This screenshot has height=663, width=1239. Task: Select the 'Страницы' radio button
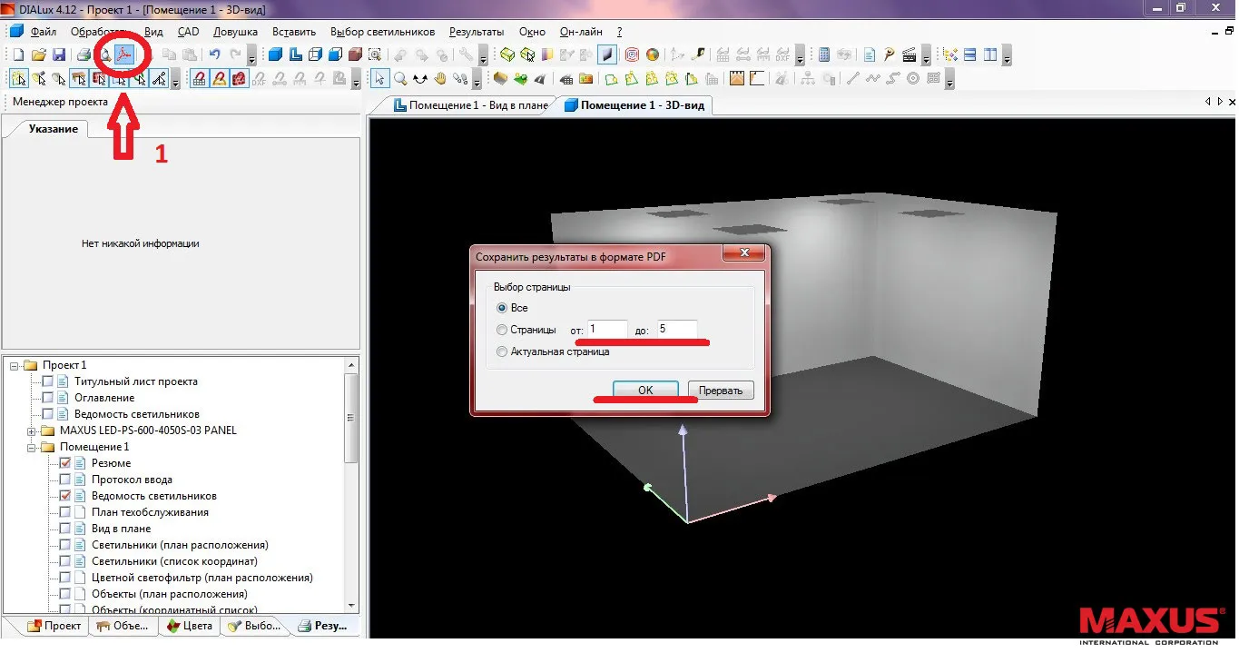tap(502, 330)
